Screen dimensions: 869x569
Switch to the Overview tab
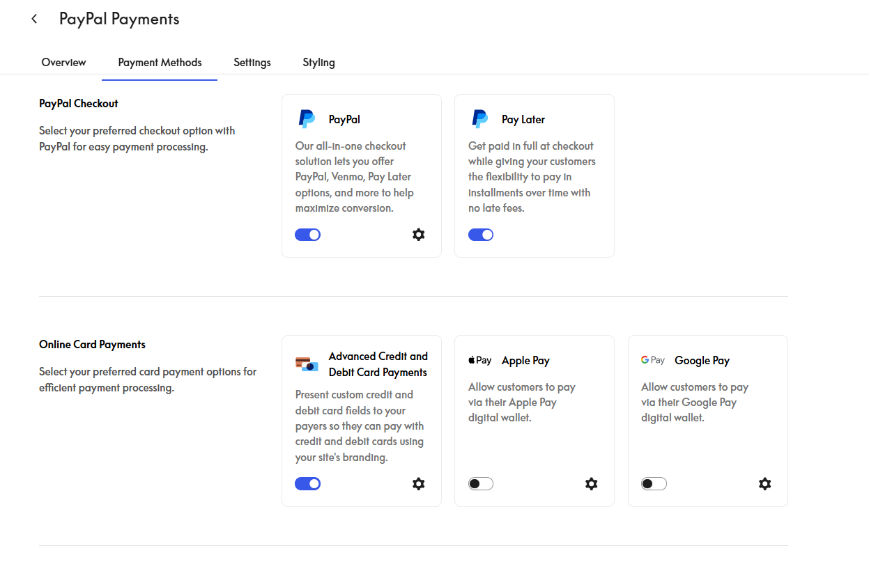(x=63, y=62)
